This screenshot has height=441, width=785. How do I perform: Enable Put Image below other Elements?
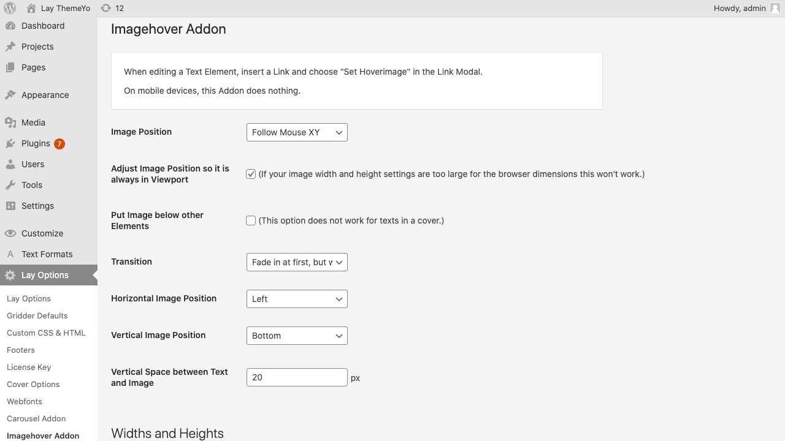pyautogui.click(x=251, y=221)
